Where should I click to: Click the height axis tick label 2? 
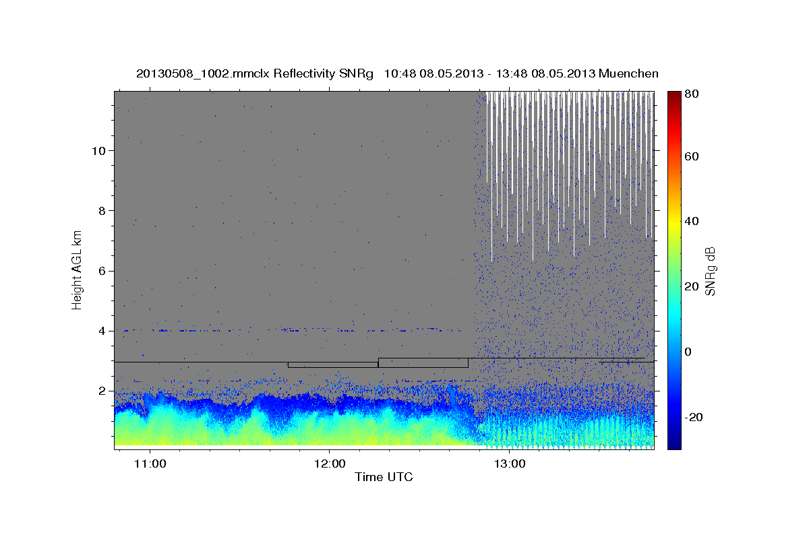pyautogui.click(x=102, y=391)
